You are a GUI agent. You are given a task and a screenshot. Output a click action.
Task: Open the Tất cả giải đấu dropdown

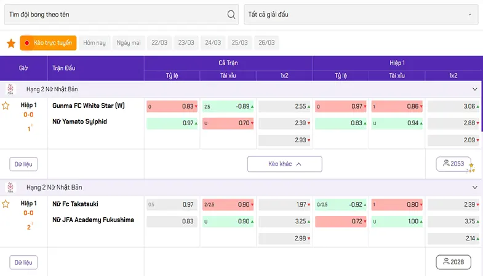tap(361, 15)
